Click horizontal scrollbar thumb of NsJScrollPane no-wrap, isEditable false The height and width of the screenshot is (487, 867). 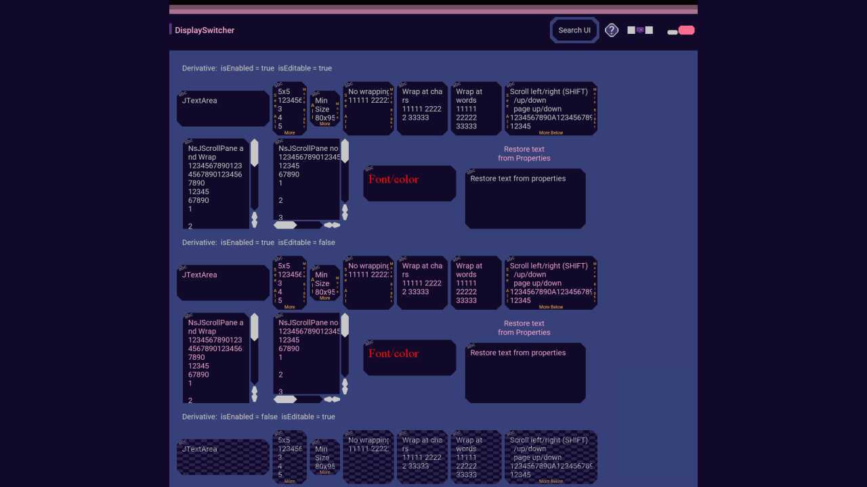pos(285,399)
